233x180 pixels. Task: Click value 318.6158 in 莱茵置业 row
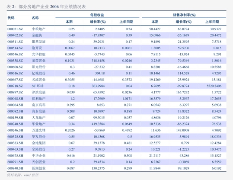[x=98, y=61]
